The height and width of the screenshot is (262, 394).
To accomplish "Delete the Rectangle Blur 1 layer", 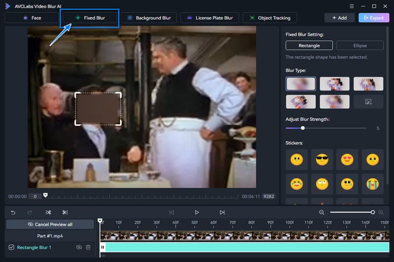I will tap(88, 247).
